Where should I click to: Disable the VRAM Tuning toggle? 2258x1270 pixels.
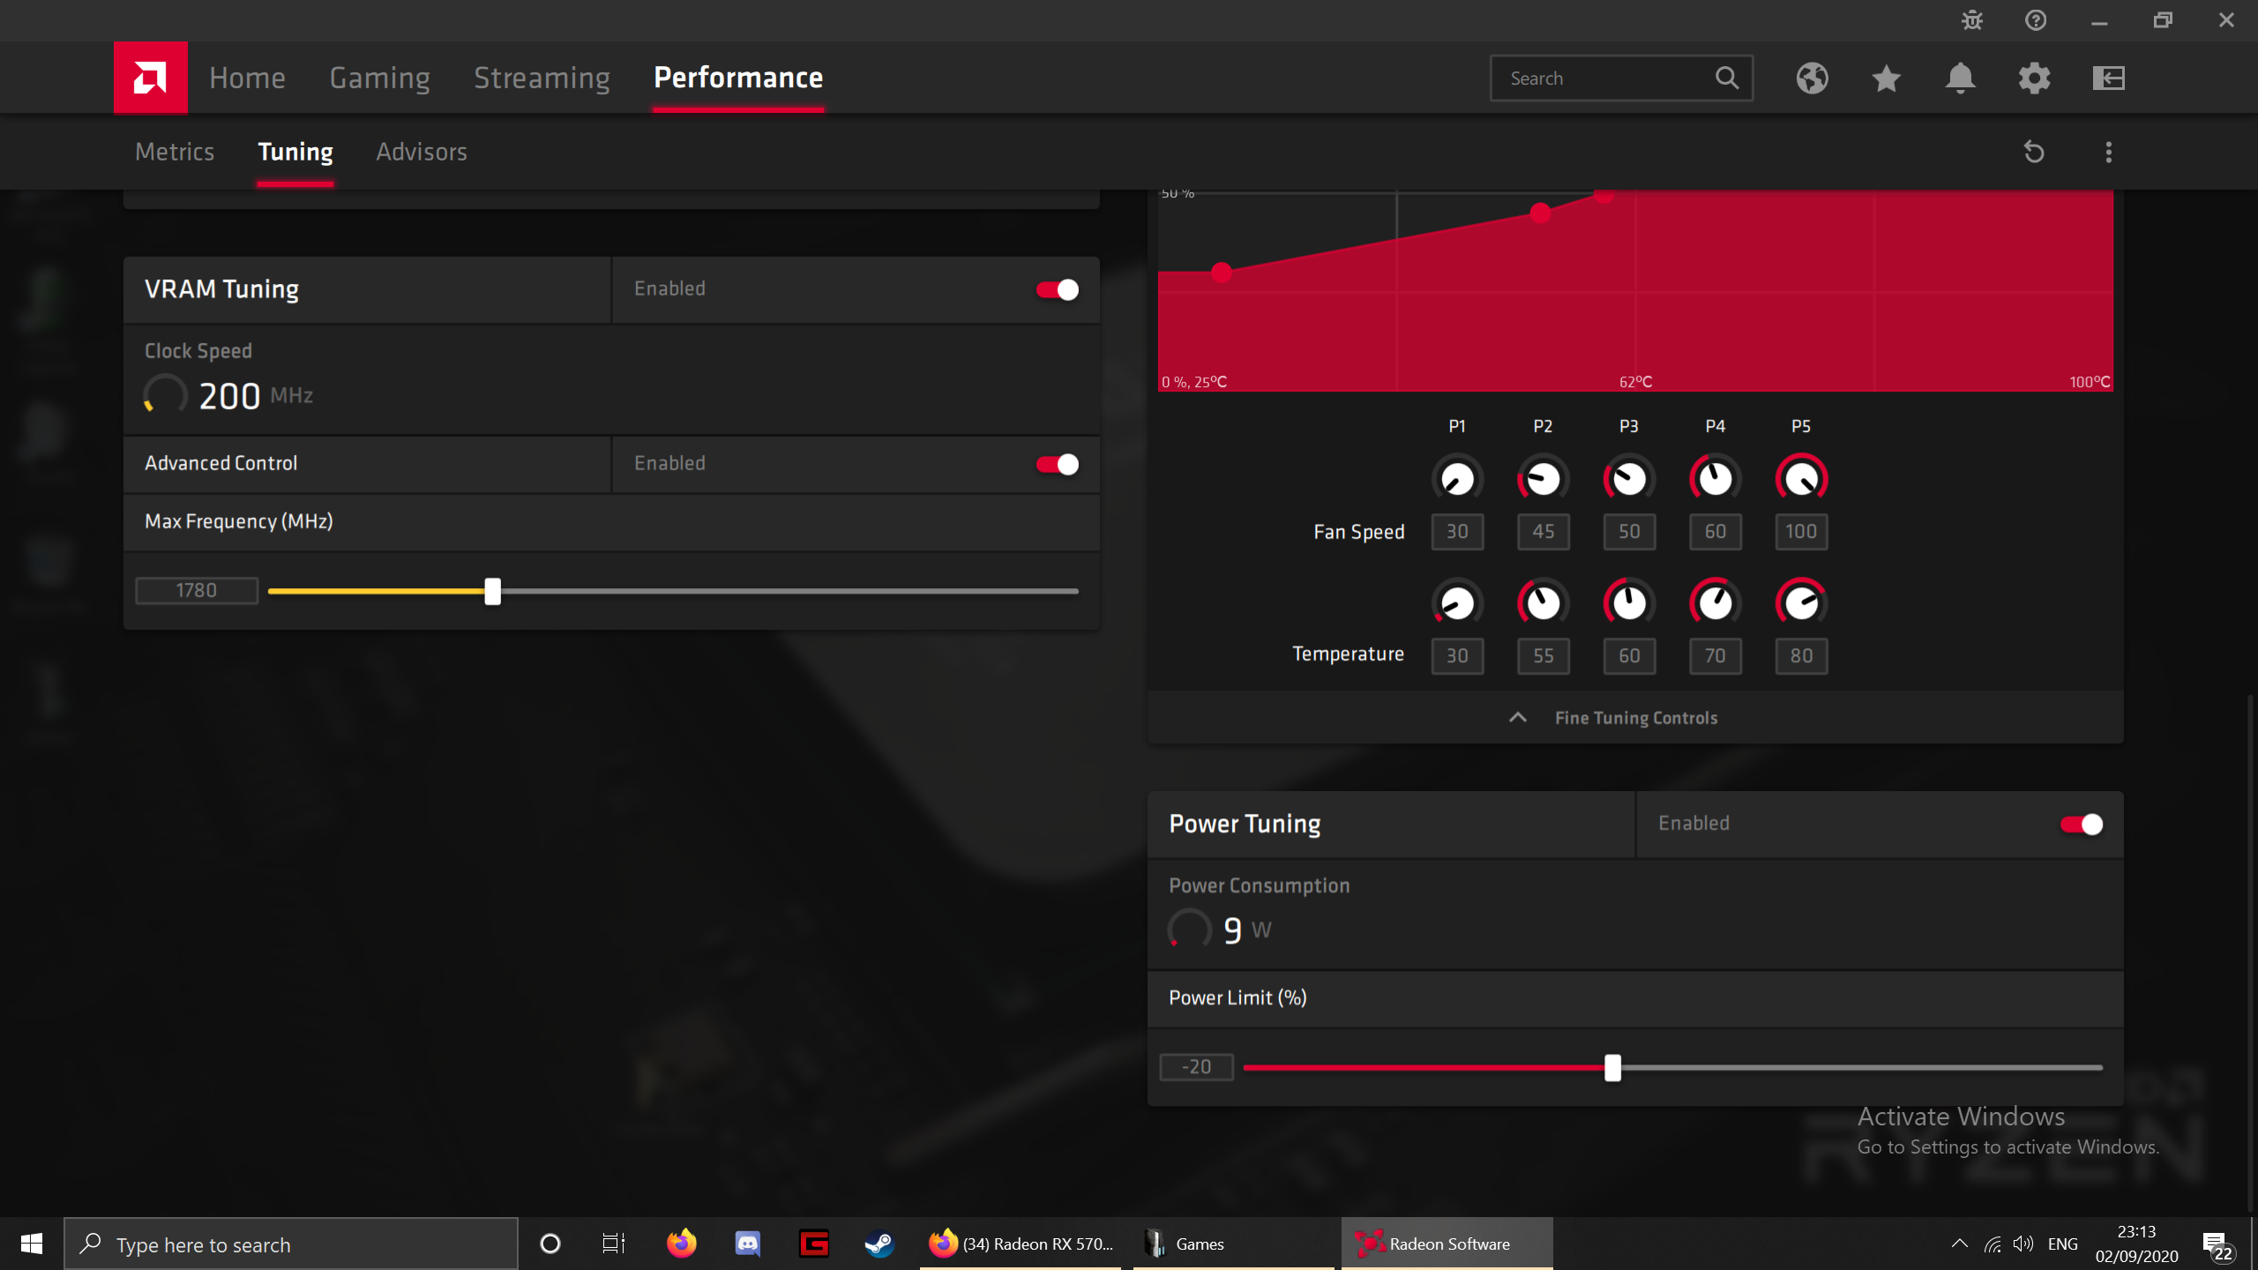click(1057, 289)
